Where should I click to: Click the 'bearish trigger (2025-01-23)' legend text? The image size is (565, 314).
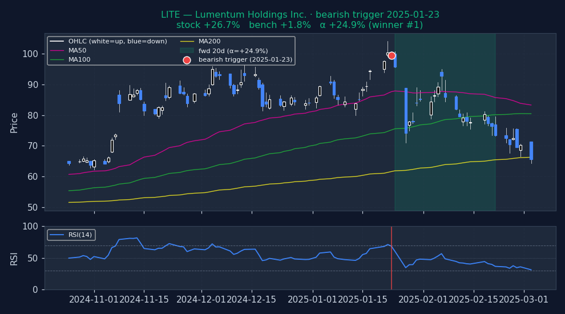[x=245, y=60]
